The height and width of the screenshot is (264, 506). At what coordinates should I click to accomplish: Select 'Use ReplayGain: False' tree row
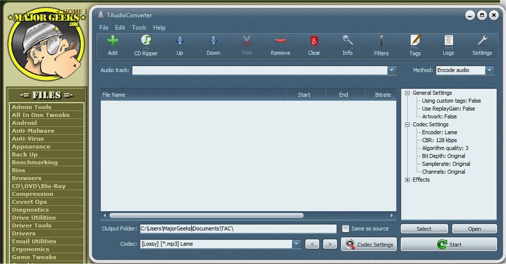(449, 109)
